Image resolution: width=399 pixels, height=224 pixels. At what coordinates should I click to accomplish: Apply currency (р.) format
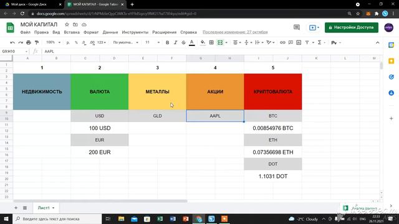[68, 43]
